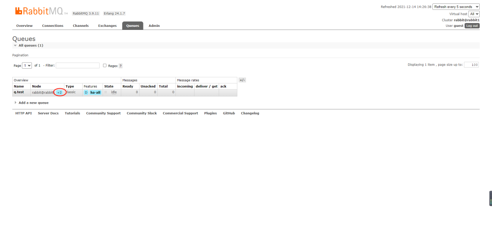This screenshot has width=492, height=228.
Task: Click the rabbit@rabbit1 cluster name
Action: pos(467,20)
